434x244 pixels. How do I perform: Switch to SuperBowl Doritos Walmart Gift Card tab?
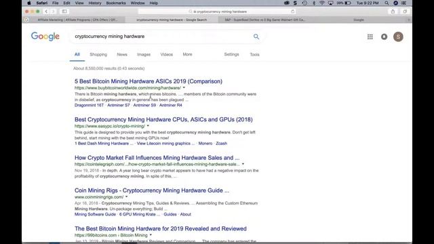264,20
